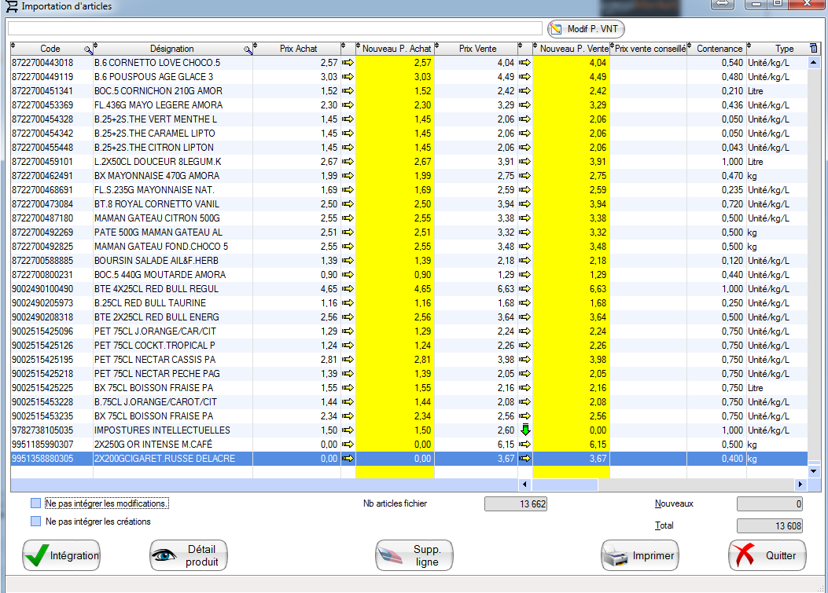The height and width of the screenshot is (593, 828).
Task: Select the BOURSIN SALADE AIL&F.HERB row
Action: (x=157, y=261)
